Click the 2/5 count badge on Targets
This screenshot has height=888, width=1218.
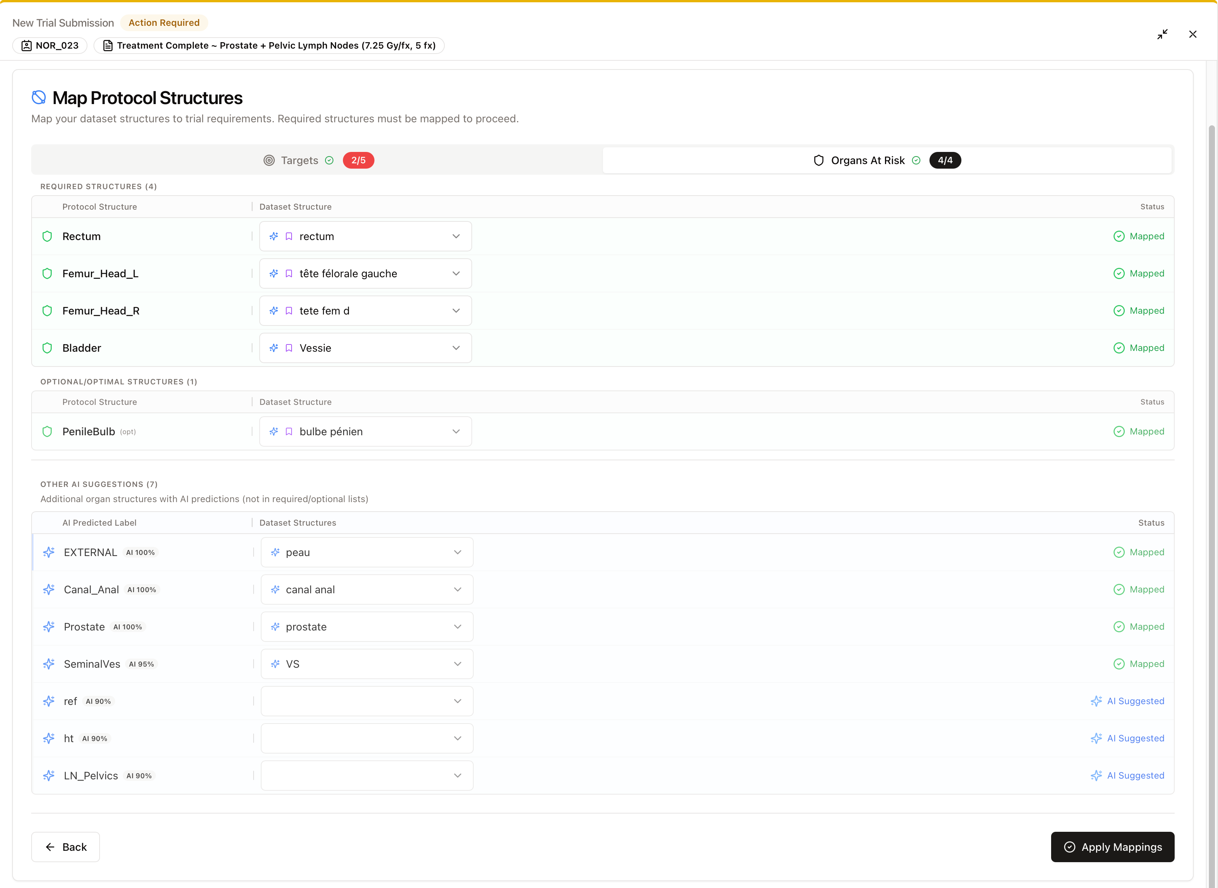click(358, 160)
